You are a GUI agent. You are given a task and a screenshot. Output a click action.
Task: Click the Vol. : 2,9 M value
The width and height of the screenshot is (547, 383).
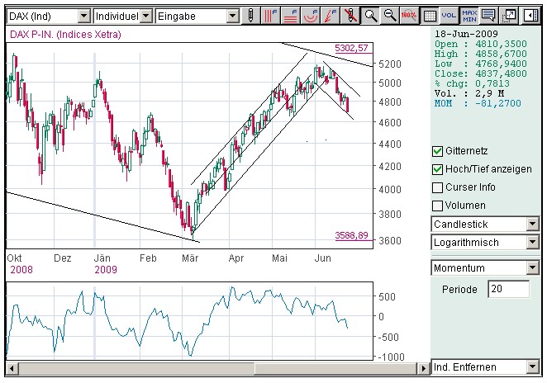click(x=469, y=93)
